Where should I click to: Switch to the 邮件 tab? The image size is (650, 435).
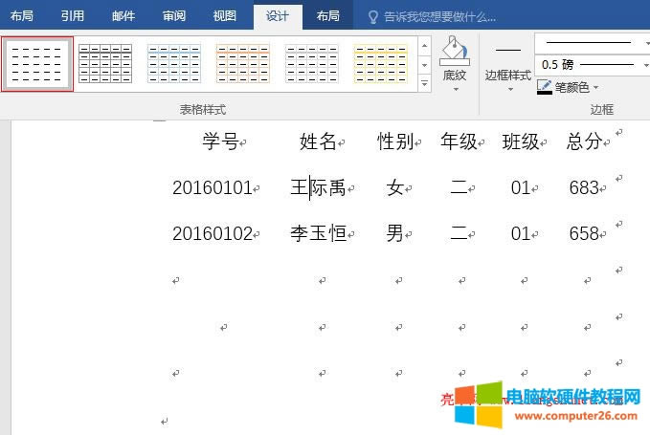pos(123,15)
